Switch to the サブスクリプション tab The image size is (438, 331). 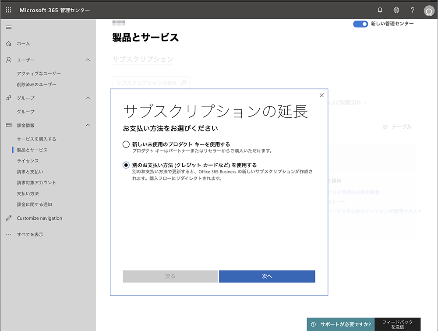pos(143,59)
